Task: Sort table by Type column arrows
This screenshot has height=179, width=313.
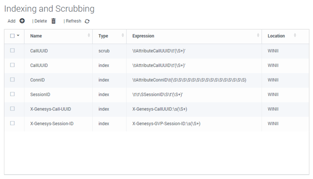Action: tap(123, 35)
